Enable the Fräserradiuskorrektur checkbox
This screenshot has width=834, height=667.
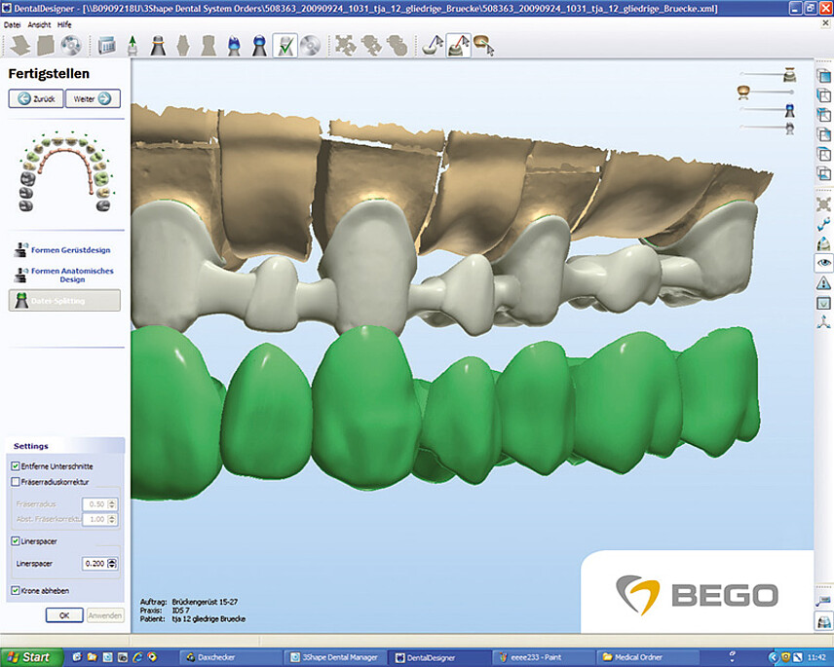(x=14, y=481)
